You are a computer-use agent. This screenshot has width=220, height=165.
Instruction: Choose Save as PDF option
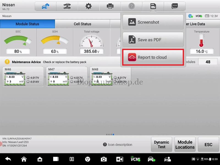click(153, 40)
